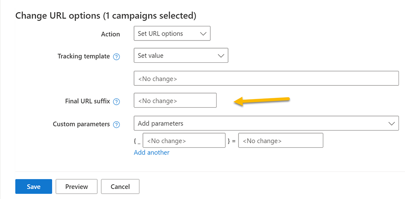Click the help icon beside Tracking template
This screenshot has width=405, height=199.
pyautogui.click(x=117, y=57)
